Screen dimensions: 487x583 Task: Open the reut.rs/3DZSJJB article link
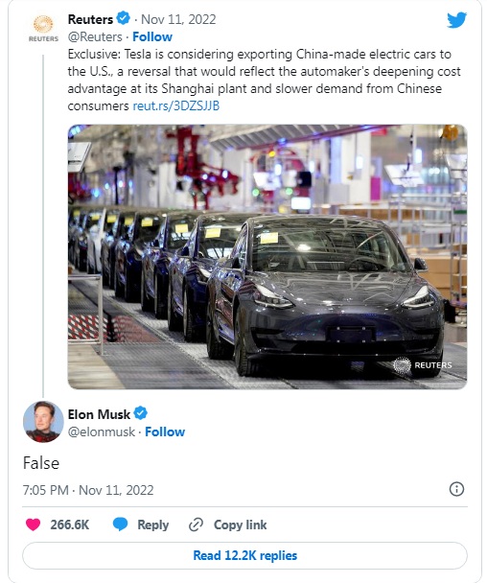pyautogui.click(x=176, y=106)
